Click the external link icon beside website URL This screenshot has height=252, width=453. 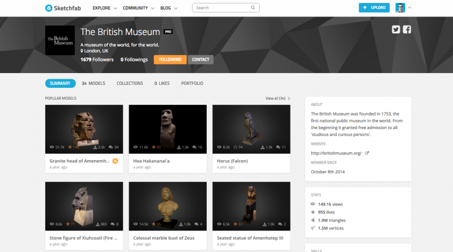click(x=366, y=153)
